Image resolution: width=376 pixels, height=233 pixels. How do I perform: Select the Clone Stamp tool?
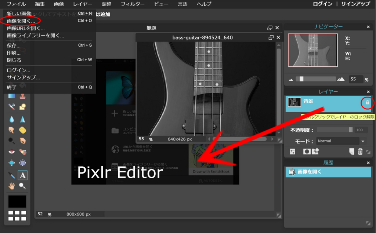[22, 96]
